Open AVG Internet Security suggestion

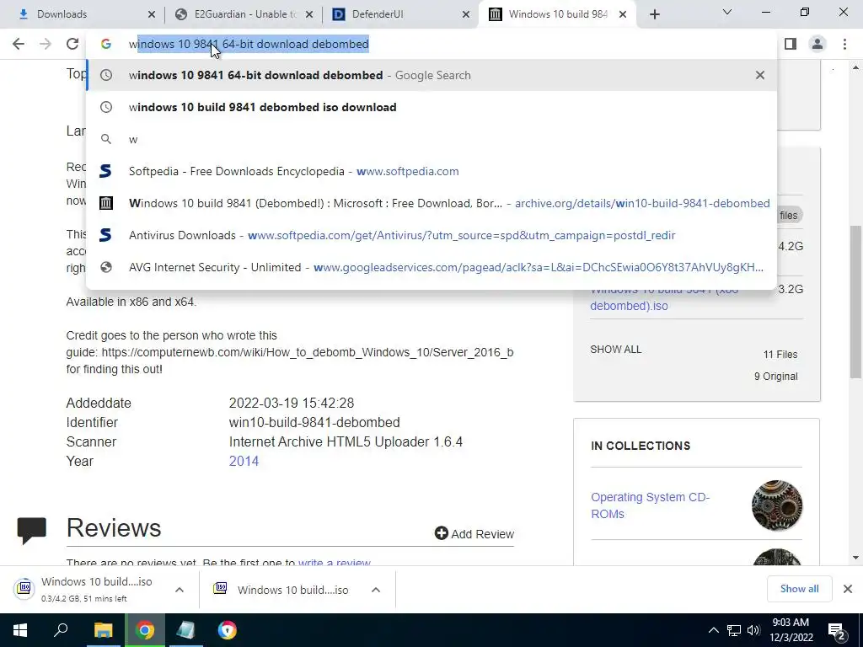[x=431, y=267]
